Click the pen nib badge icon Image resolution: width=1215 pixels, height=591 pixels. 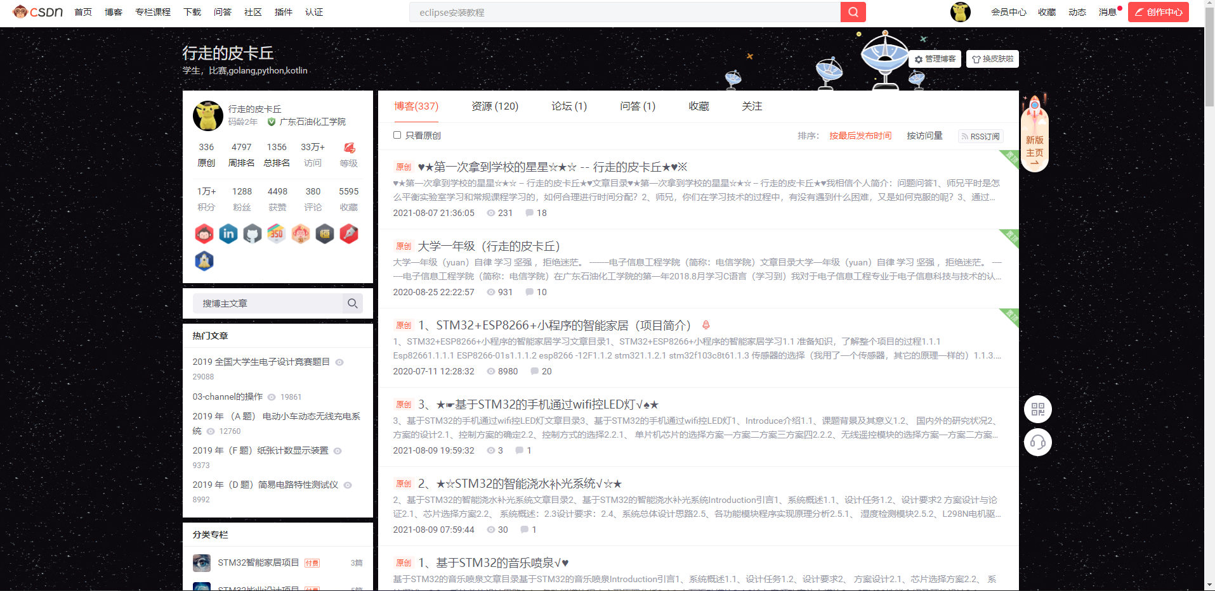348,234
